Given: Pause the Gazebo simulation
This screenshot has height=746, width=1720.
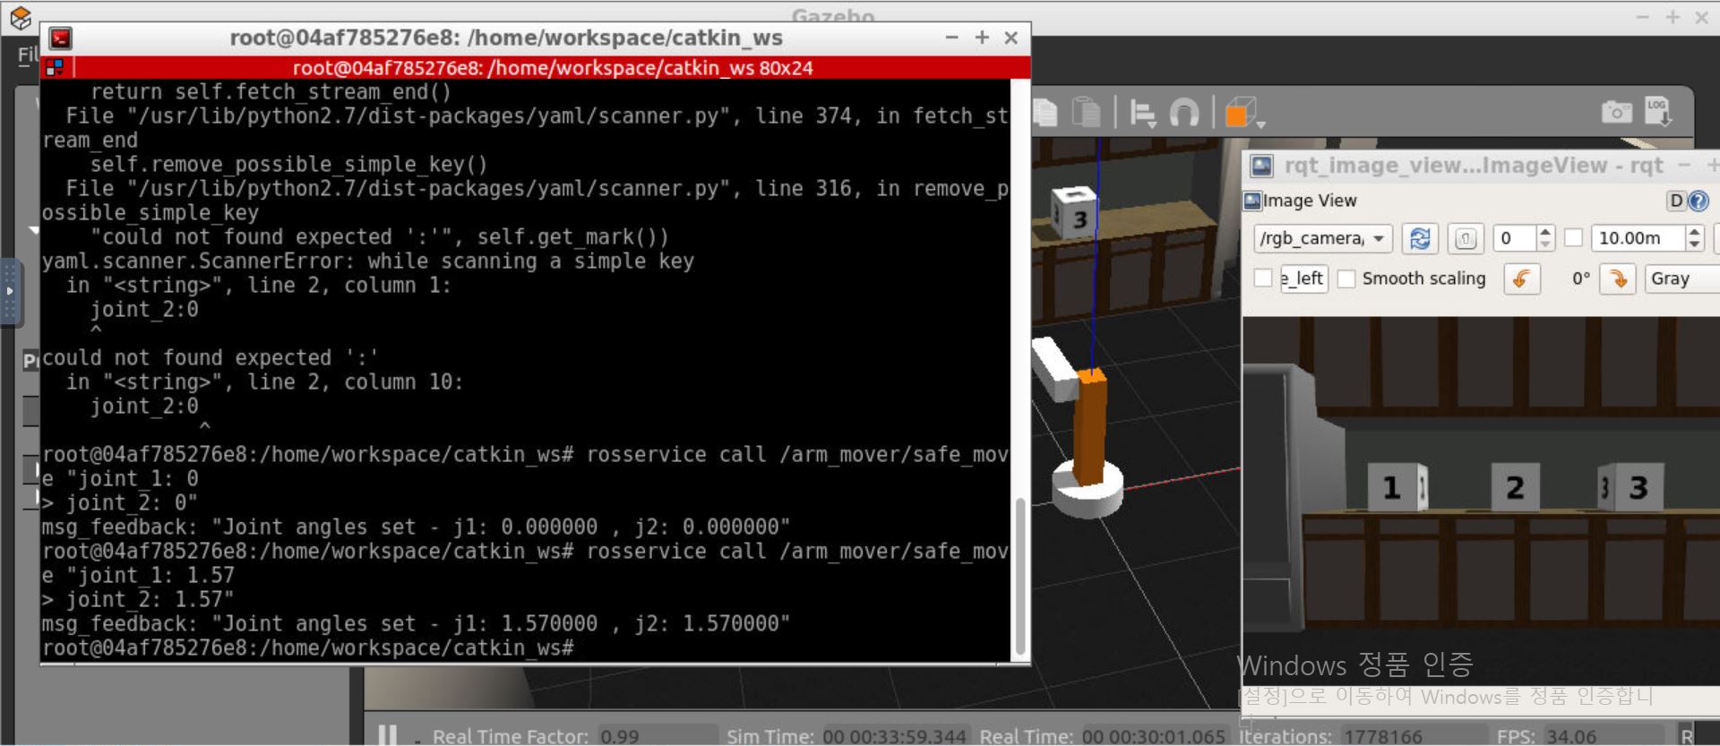Looking at the screenshot, I should (x=387, y=736).
